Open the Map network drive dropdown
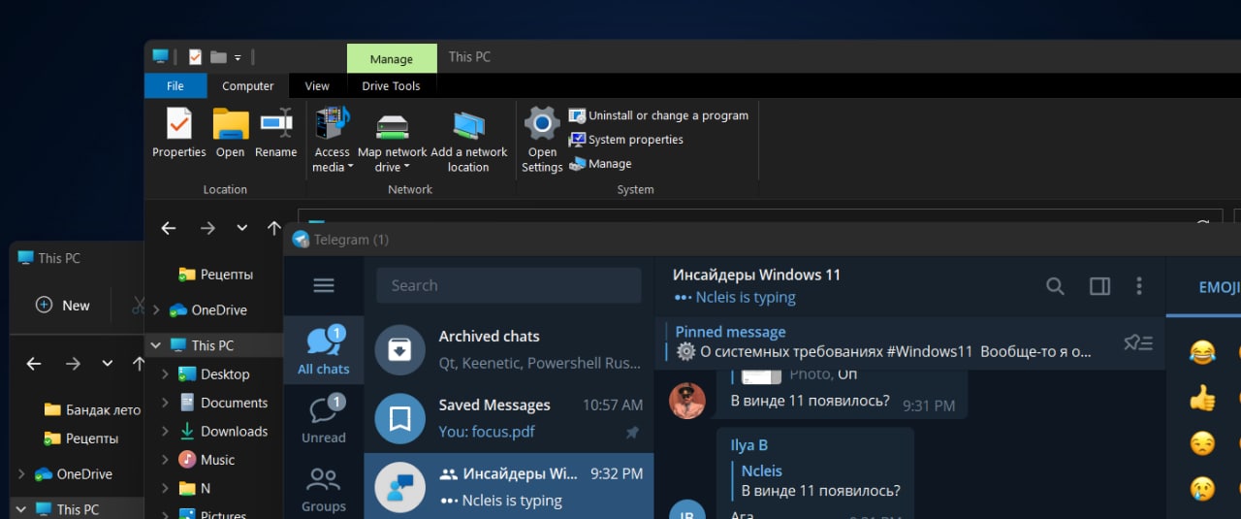The height and width of the screenshot is (519, 1241). coord(392,141)
